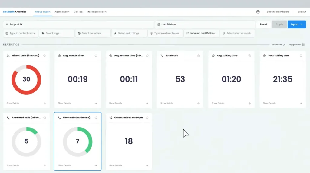Click info icon on Short calls card
The image size is (310, 173).
click(x=96, y=118)
